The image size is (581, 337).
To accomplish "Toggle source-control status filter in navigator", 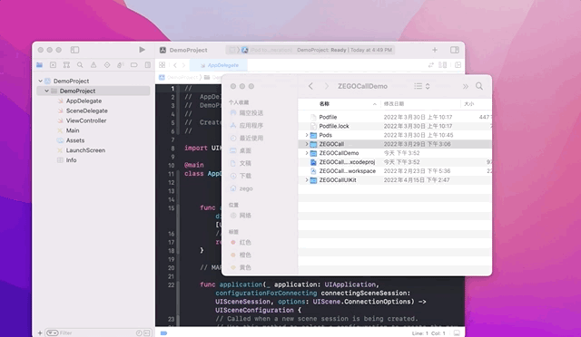I will 147,333.
